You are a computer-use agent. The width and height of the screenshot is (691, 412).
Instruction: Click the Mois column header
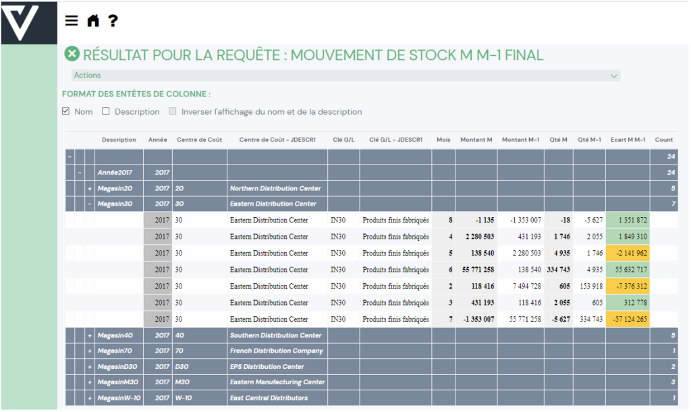[443, 140]
